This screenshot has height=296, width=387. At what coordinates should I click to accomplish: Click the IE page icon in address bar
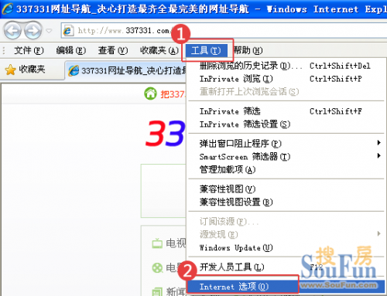click(x=67, y=31)
